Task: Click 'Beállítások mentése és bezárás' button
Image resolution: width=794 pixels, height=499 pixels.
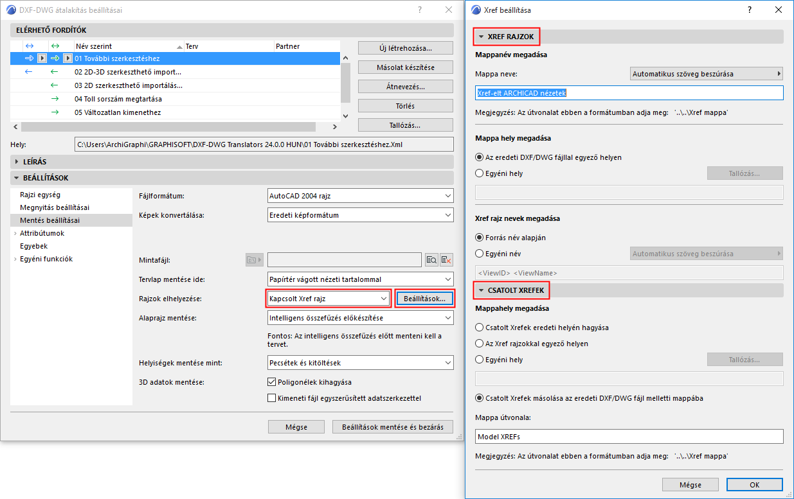Action: (393, 427)
